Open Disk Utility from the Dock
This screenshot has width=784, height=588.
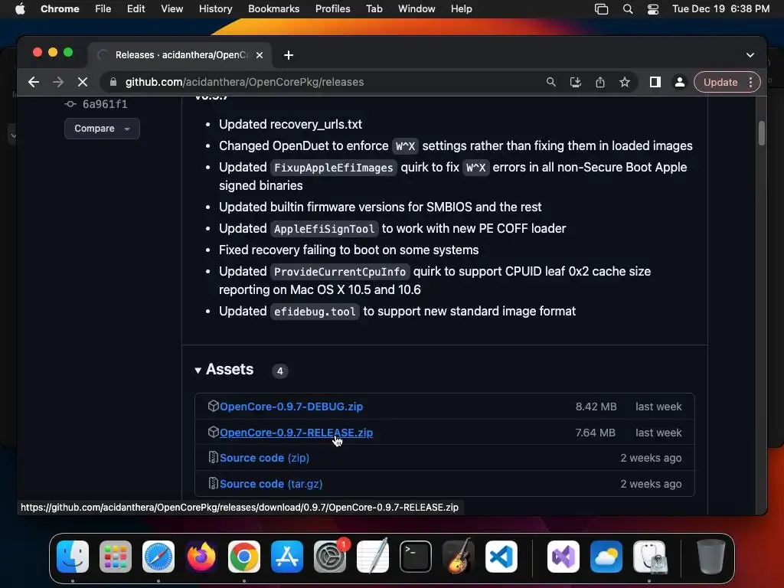(x=649, y=557)
